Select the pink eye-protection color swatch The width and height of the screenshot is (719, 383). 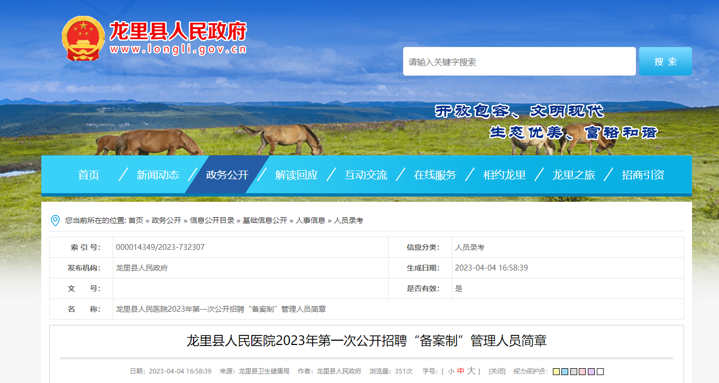click(x=583, y=371)
